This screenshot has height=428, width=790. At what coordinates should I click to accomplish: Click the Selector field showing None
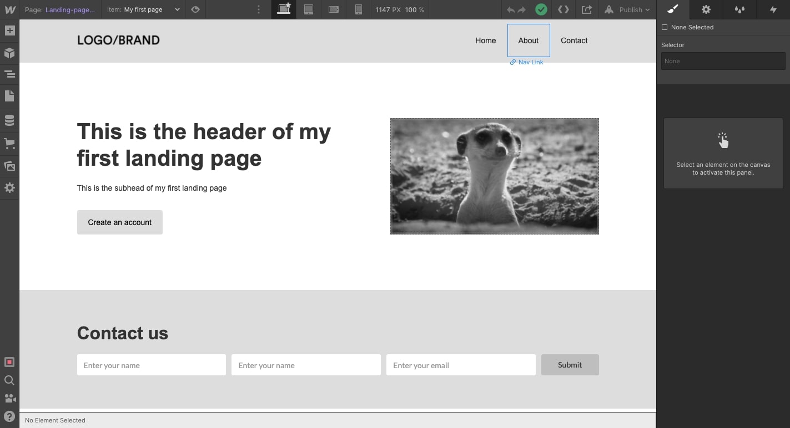tap(723, 61)
